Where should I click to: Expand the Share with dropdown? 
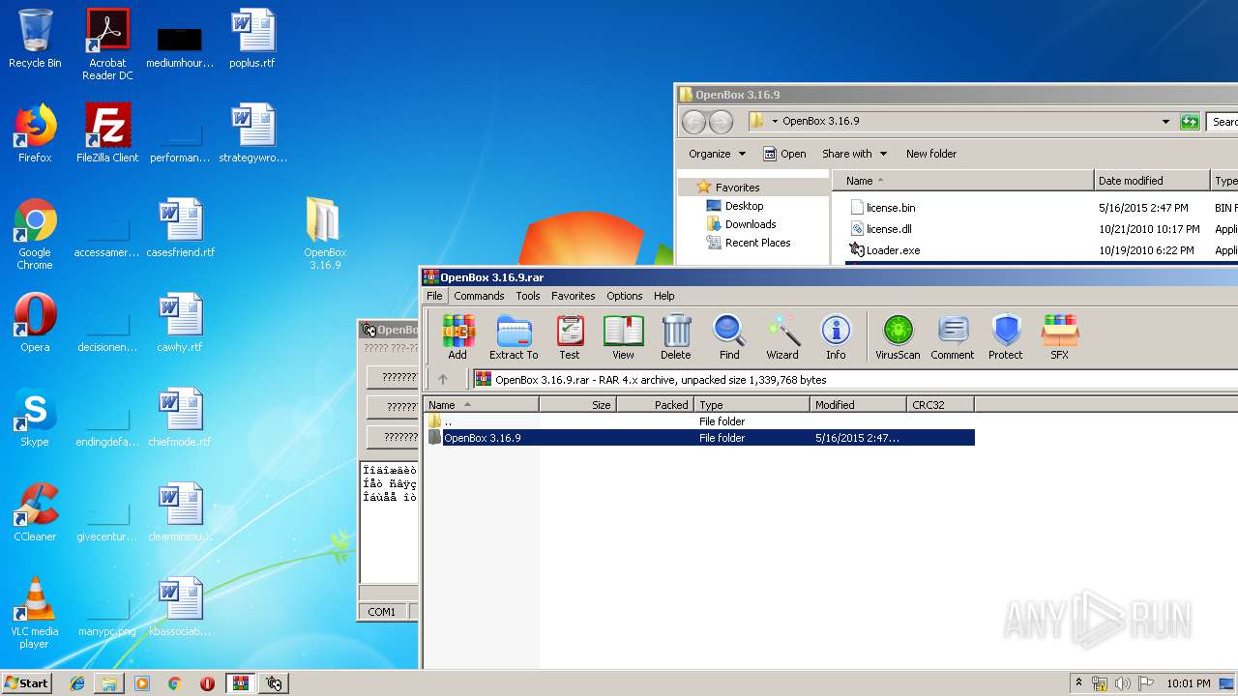pos(853,154)
